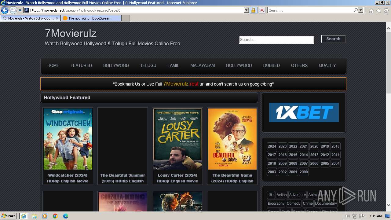Open File Explorer folder taskbar icon
This screenshot has height=220, width=391.
tap(35, 216)
